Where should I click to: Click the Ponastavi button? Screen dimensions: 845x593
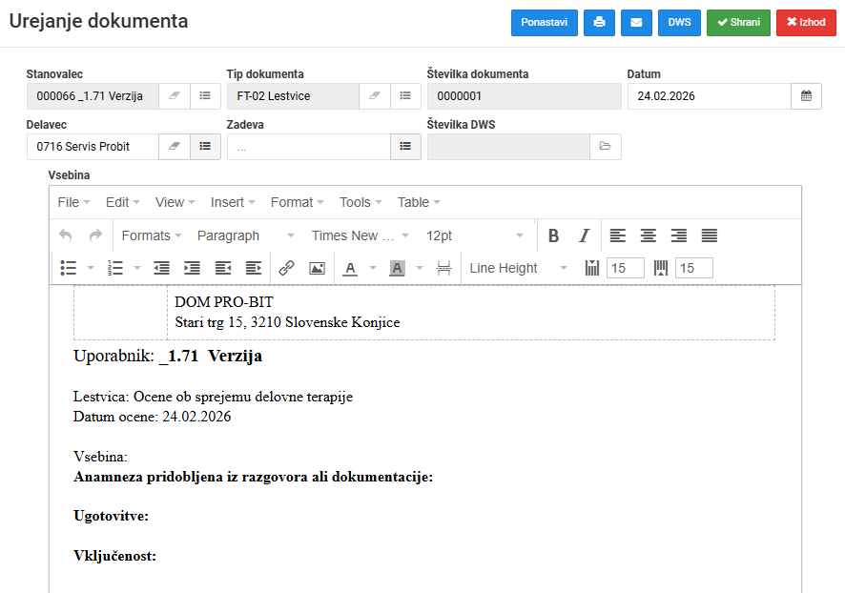tap(545, 23)
